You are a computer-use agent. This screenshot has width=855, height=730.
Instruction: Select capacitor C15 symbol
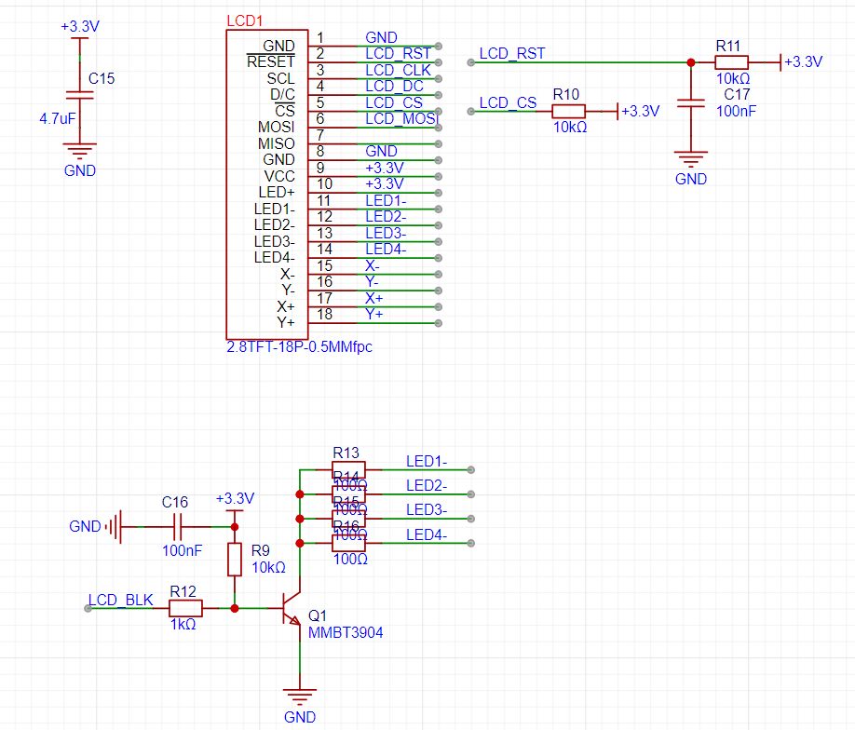(79, 95)
